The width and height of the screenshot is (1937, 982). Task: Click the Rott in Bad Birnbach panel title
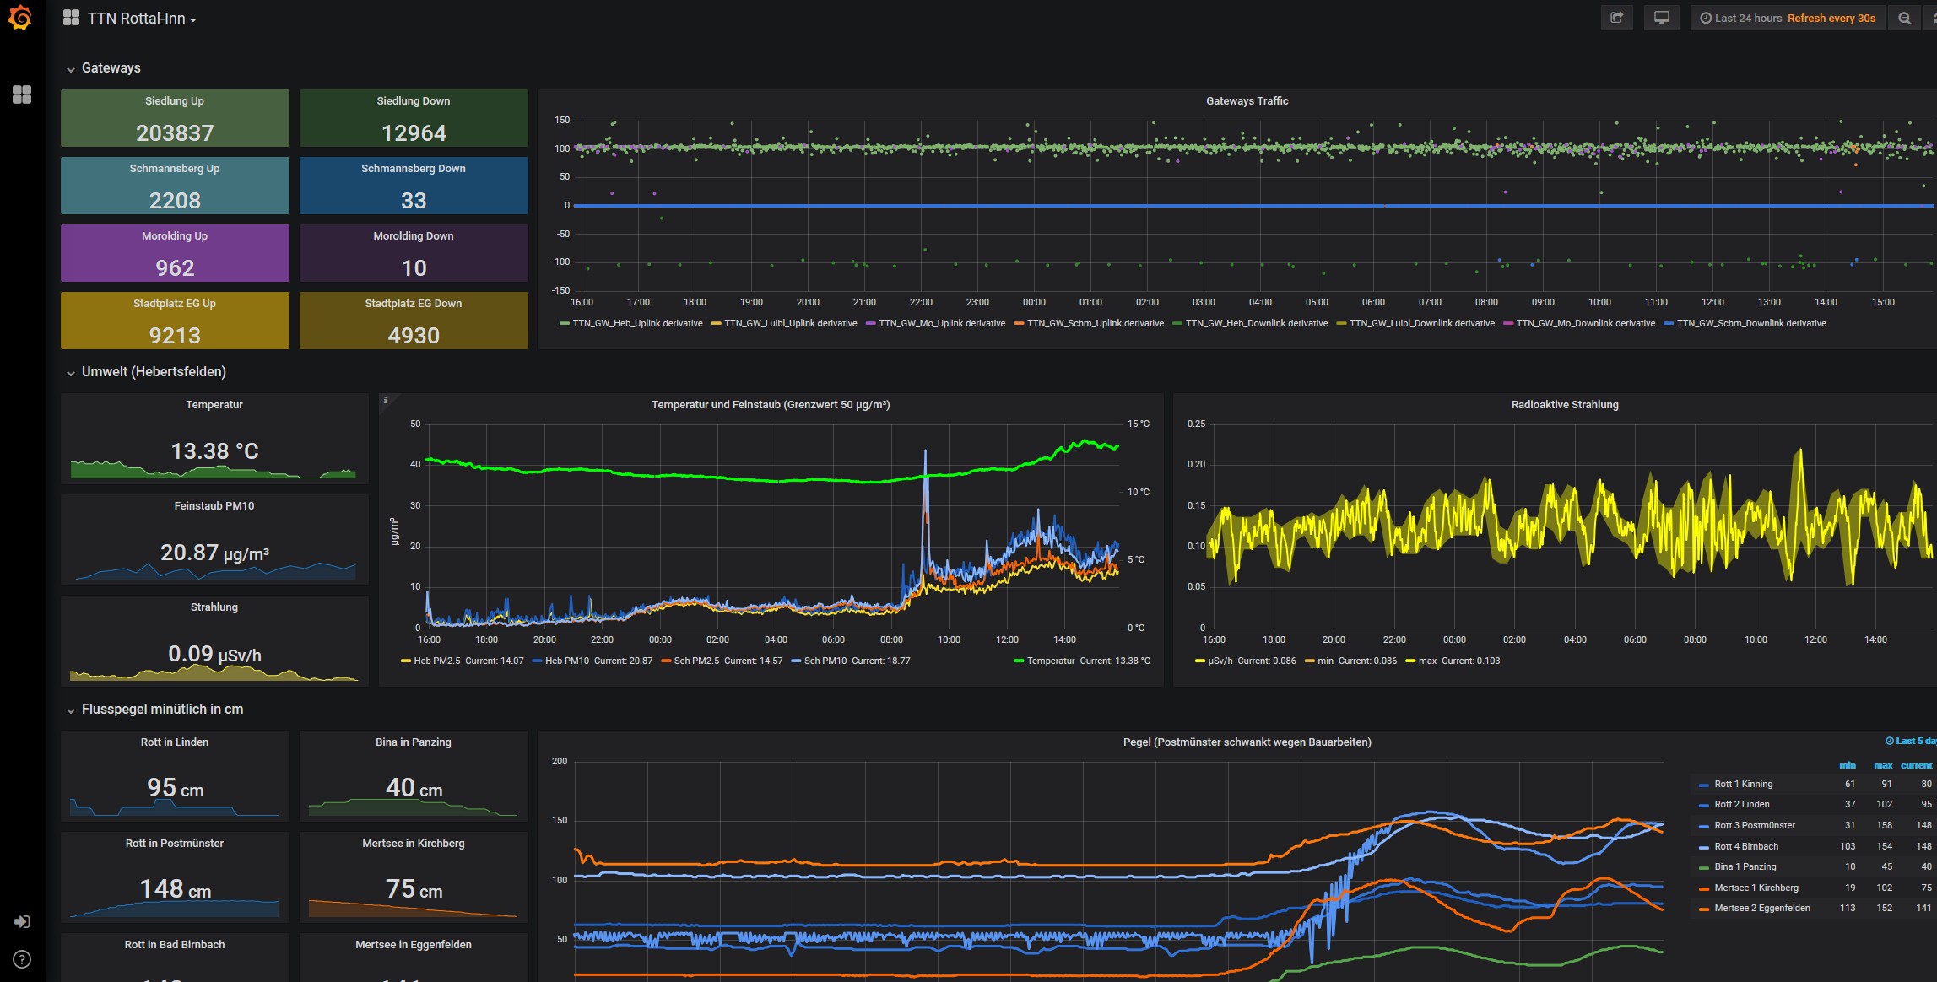tap(175, 944)
